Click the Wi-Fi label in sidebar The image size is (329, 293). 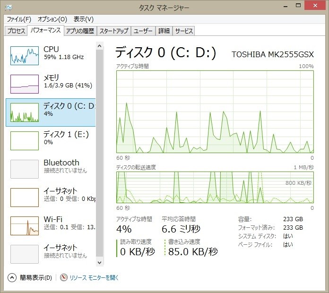pos(53,219)
